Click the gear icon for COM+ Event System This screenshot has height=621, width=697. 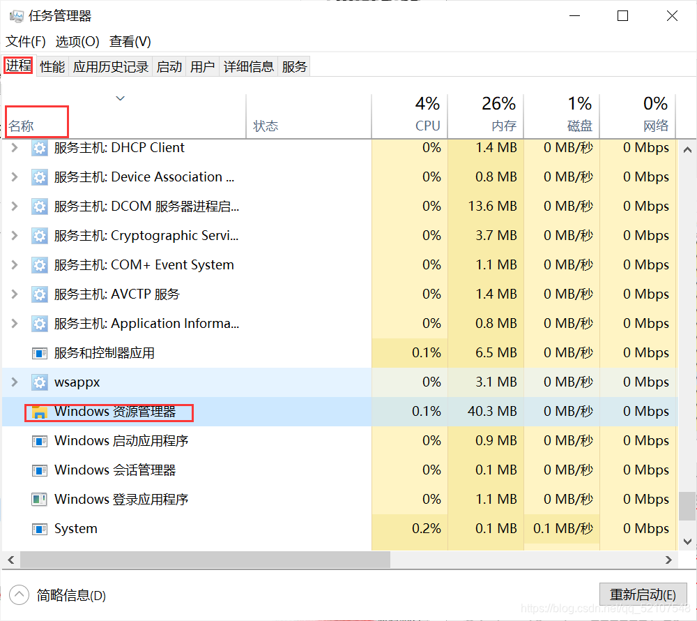click(x=40, y=266)
